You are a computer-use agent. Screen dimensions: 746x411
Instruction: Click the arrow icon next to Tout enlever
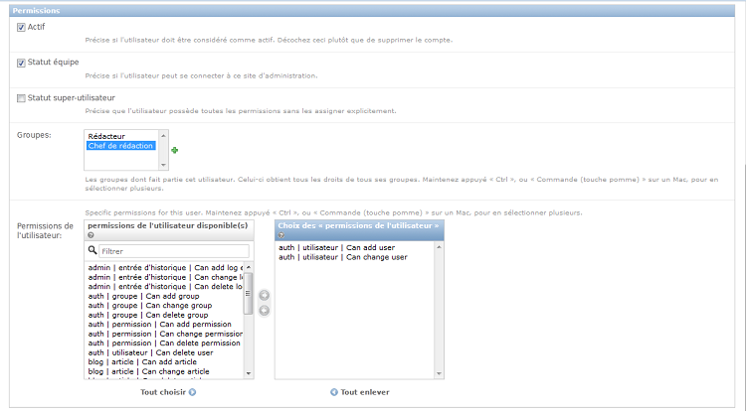click(334, 392)
